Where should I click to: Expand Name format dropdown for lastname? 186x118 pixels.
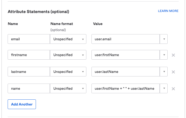tap(68, 72)
